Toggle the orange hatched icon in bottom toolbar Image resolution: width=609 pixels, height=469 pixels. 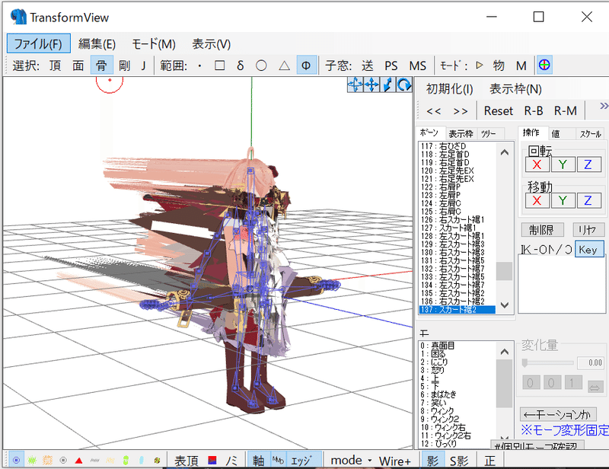[47, 461]
